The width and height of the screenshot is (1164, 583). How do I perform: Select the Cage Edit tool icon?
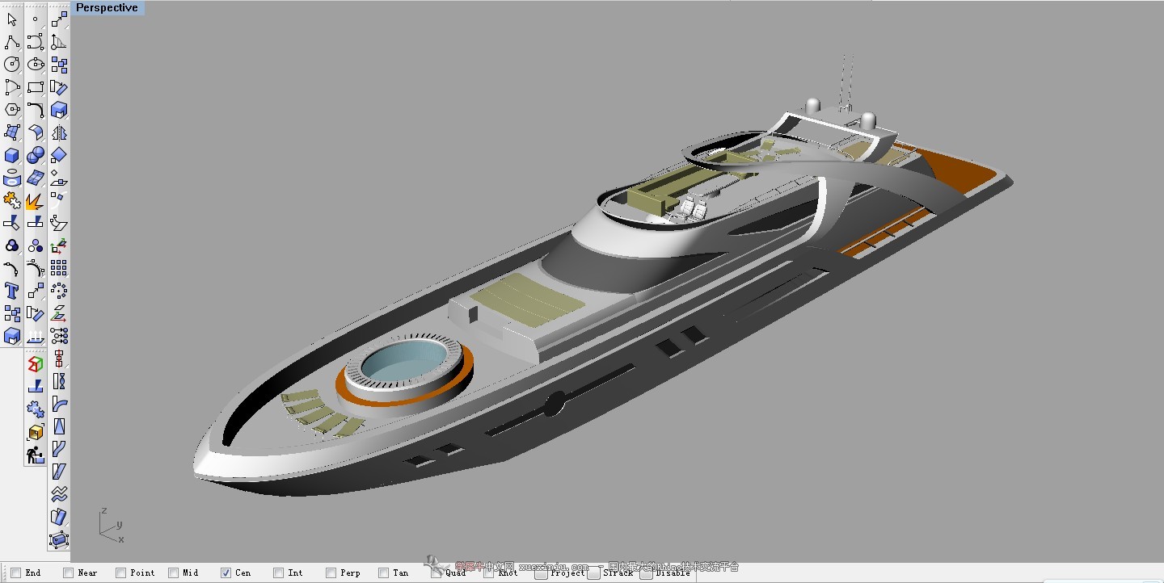[59, 539]
